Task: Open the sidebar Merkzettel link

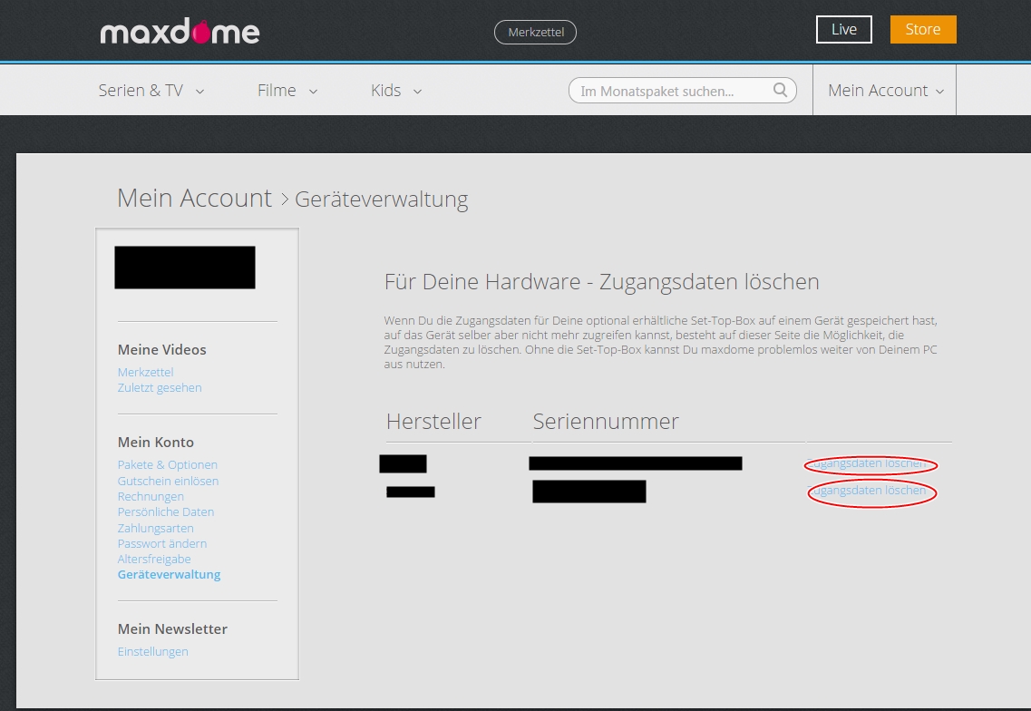Action: coord(145,372)
